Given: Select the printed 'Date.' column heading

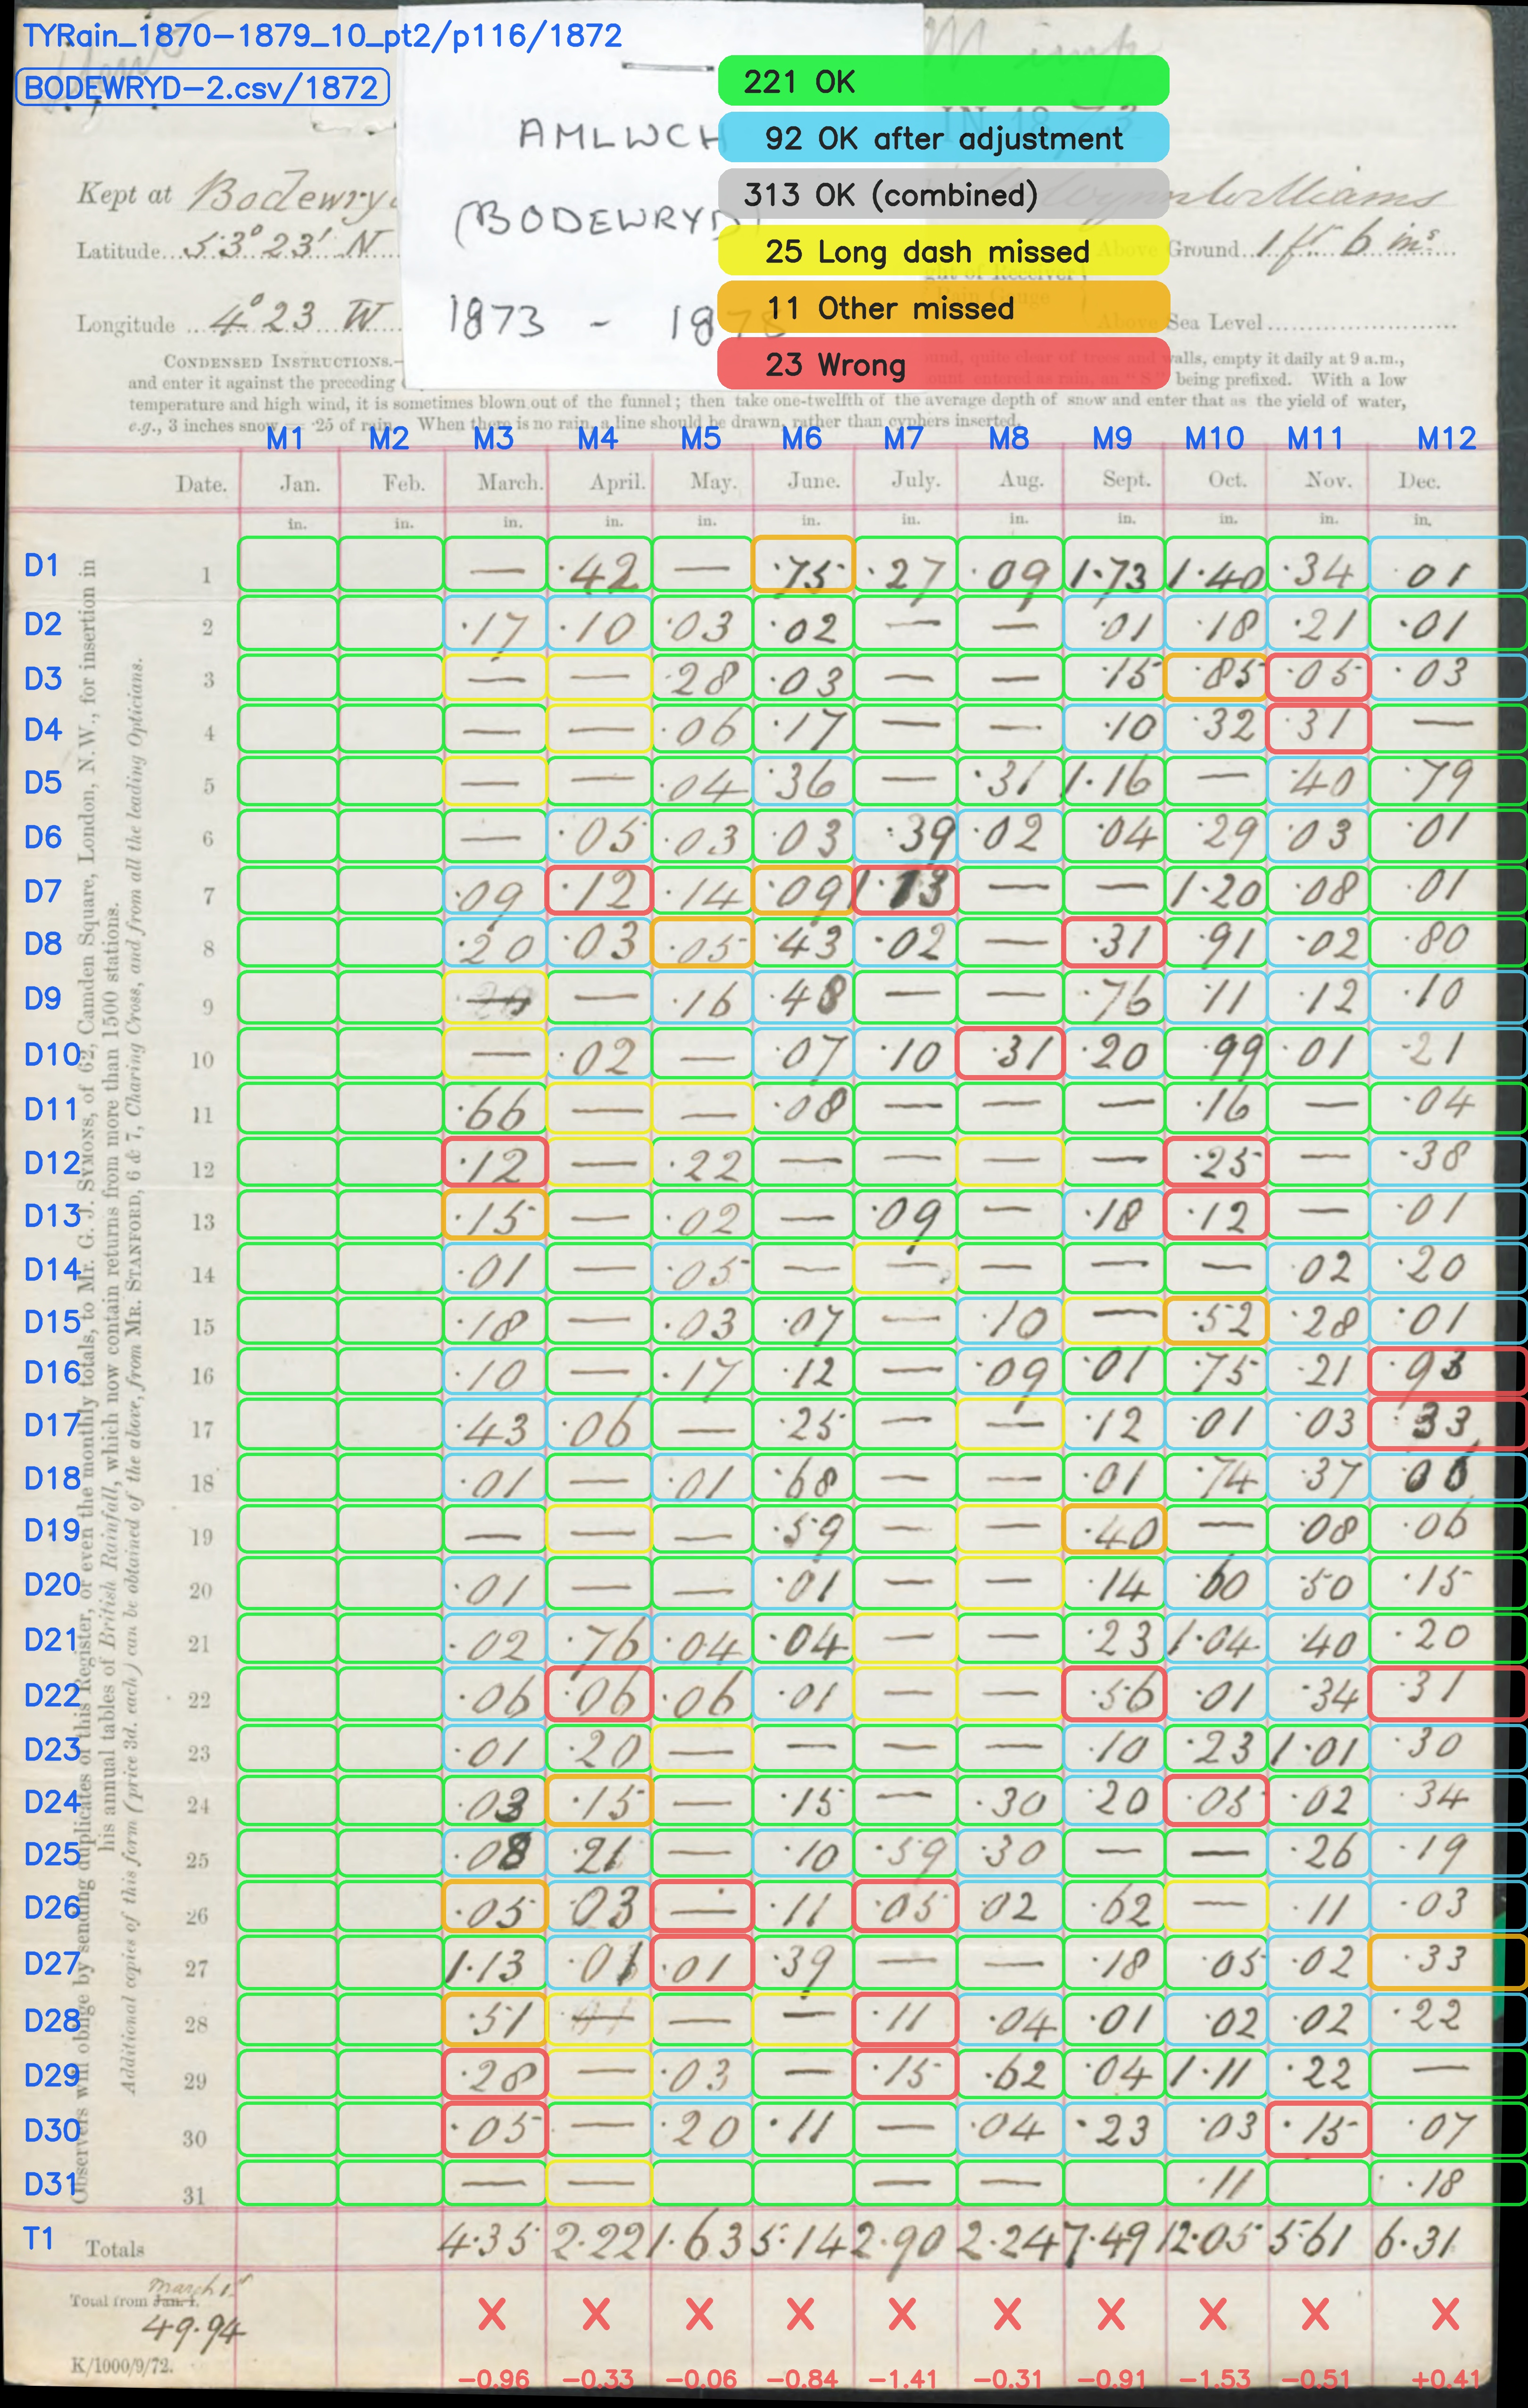Looking at the screenshot, I should [201, 485].
